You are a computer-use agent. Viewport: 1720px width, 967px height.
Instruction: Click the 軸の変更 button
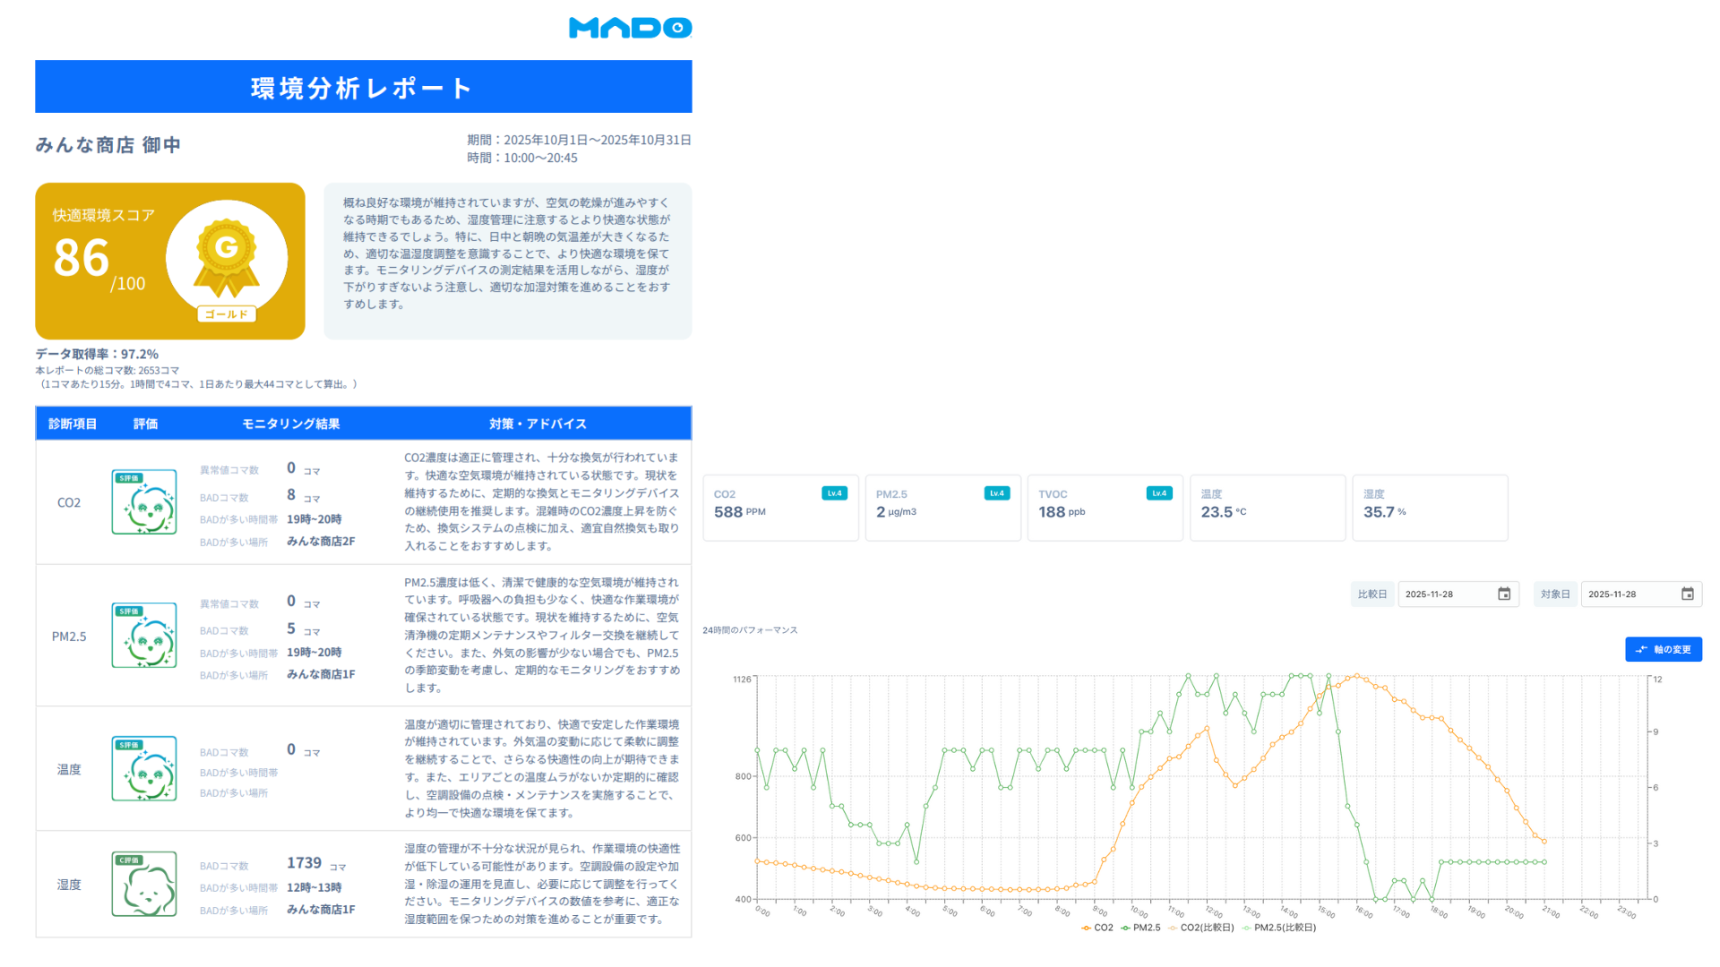pos(1664,650)
